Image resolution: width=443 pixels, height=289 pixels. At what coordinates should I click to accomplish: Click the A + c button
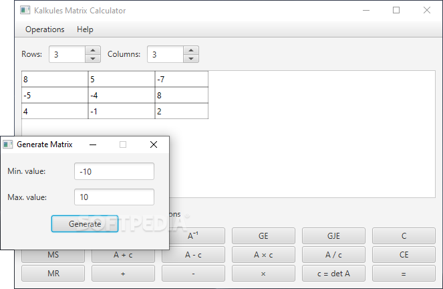point(123,256)
